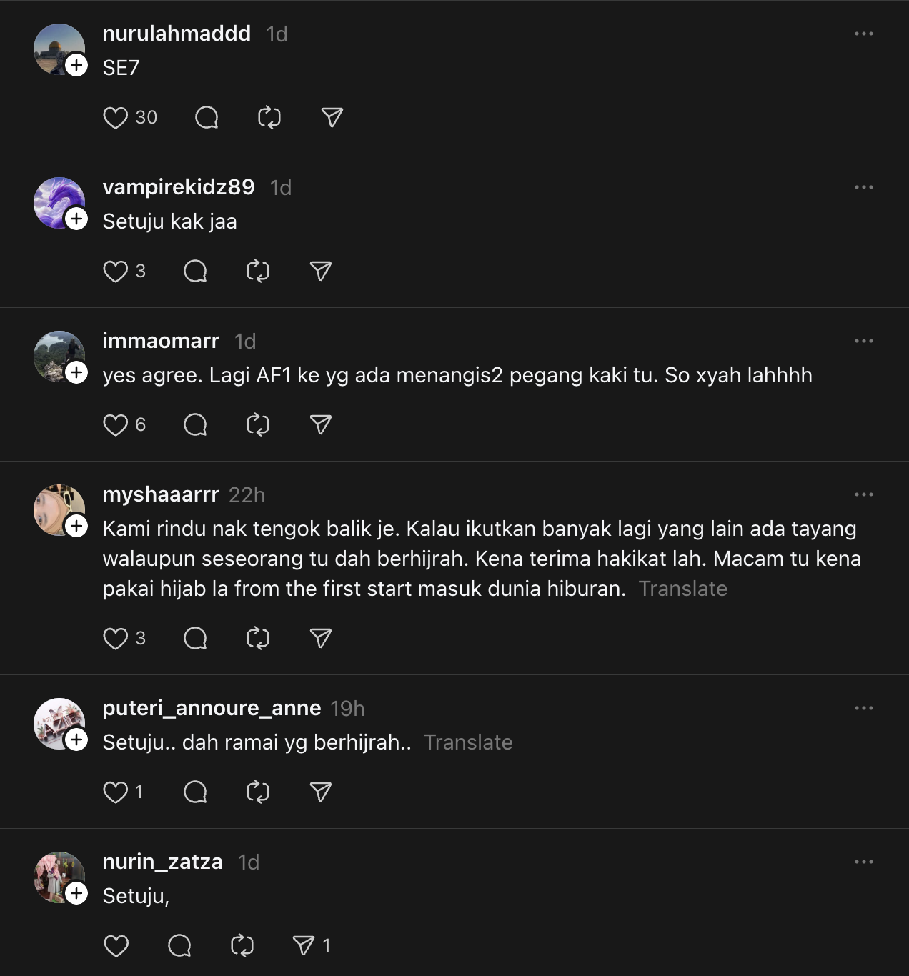The width and height of the screenshot is (909, 976).
Task: Expand options menu for nurin_zatza's comment
Action: click(x=863, y=862)
